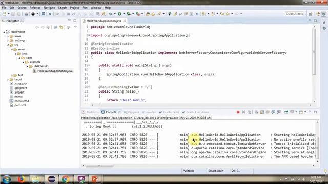
Task: Click the Windows Start button
Action: click(6, 179)
